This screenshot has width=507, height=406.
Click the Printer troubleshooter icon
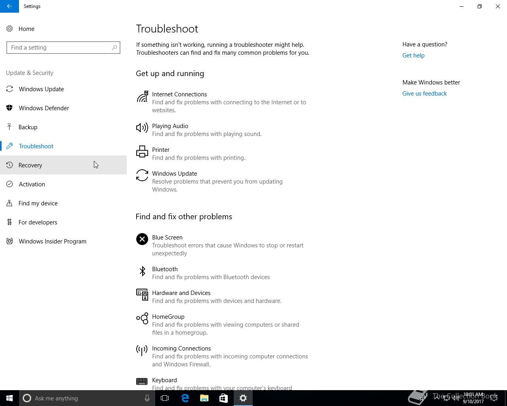142,151
